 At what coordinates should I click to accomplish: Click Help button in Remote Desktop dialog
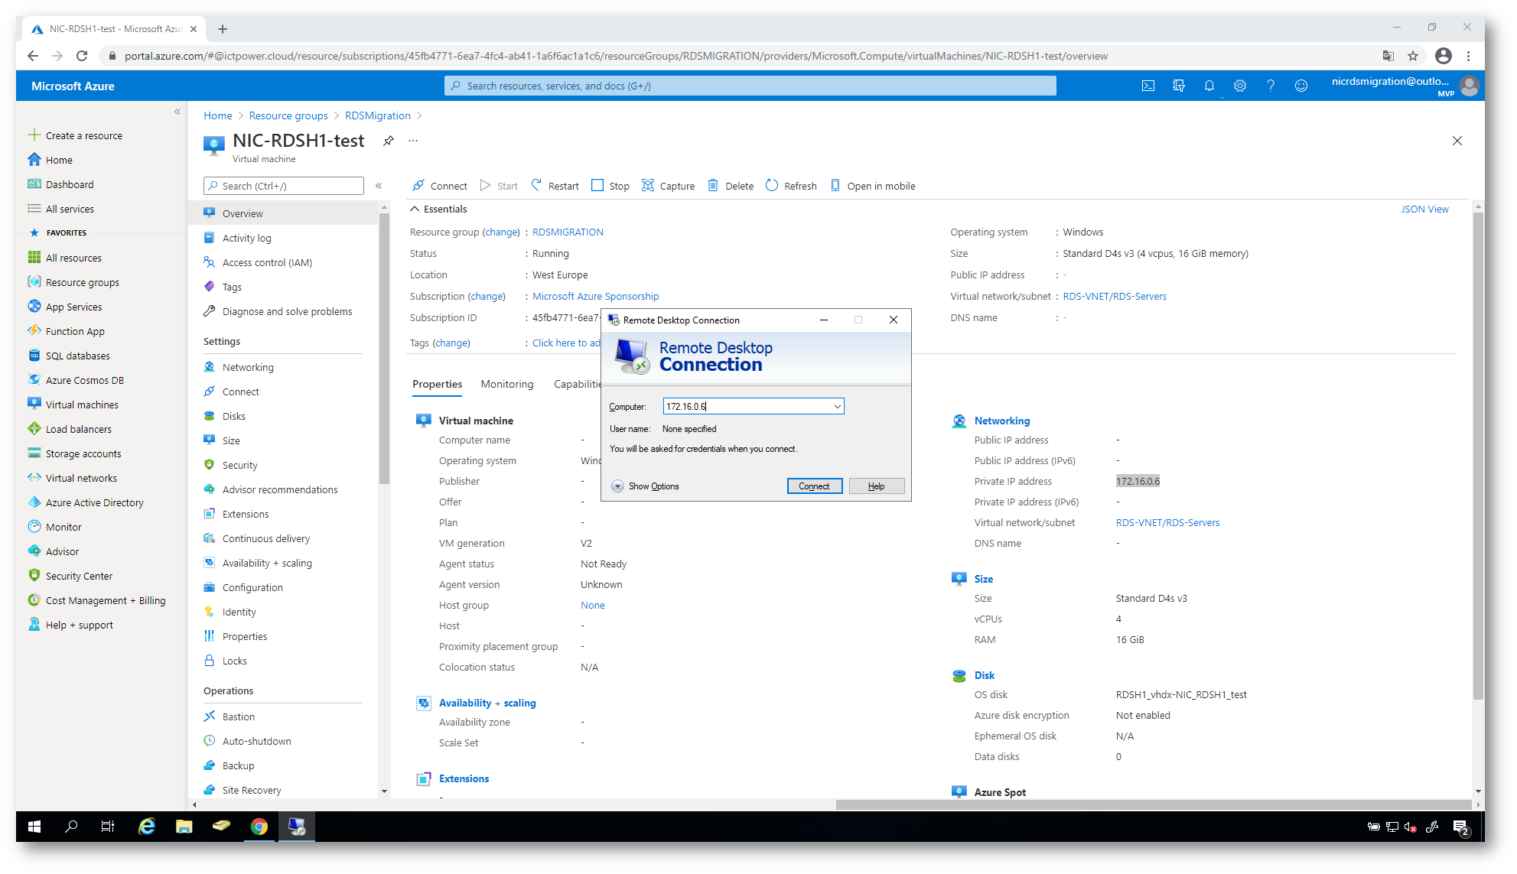point(876,486)
